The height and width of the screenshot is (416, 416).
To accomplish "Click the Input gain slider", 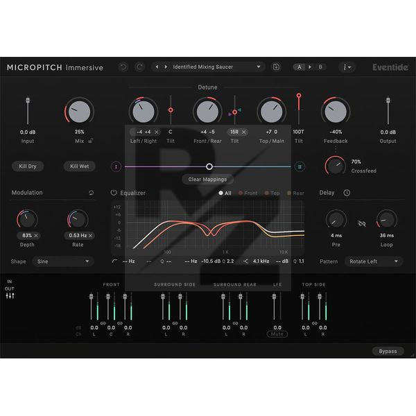I will pyautogui.click(x=28, y=110).
